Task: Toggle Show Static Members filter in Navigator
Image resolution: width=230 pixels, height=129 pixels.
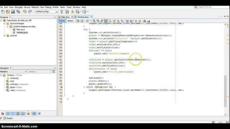Action: pos(13,114)
